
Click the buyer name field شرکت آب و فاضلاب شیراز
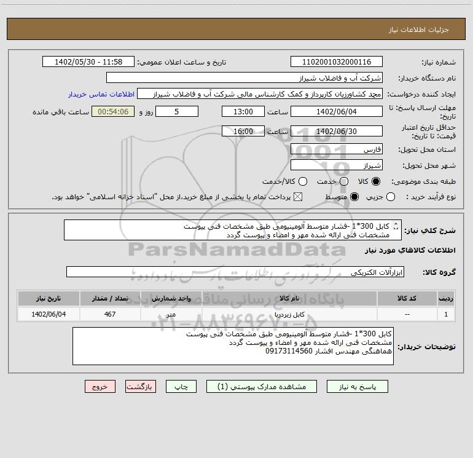[244, 78]
